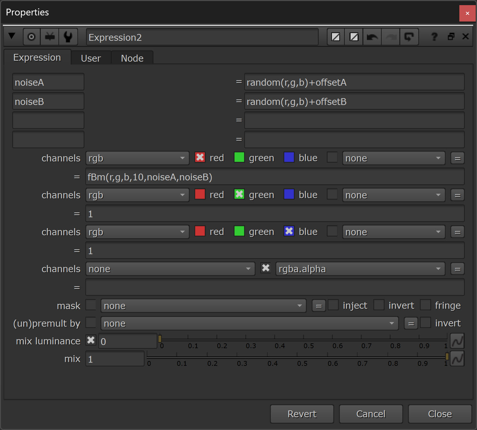Click the first node color swatch icon
This screenshot has height=430, width=477.
tap(336, 37)
